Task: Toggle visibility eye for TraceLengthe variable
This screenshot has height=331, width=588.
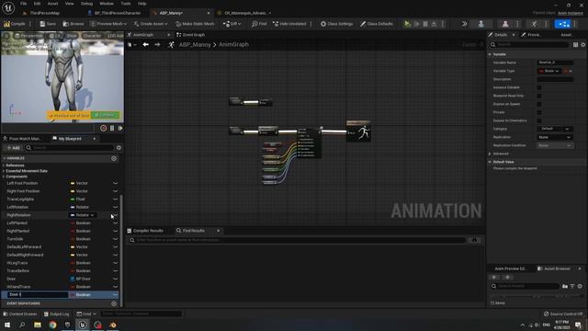Action: point(115,199)
